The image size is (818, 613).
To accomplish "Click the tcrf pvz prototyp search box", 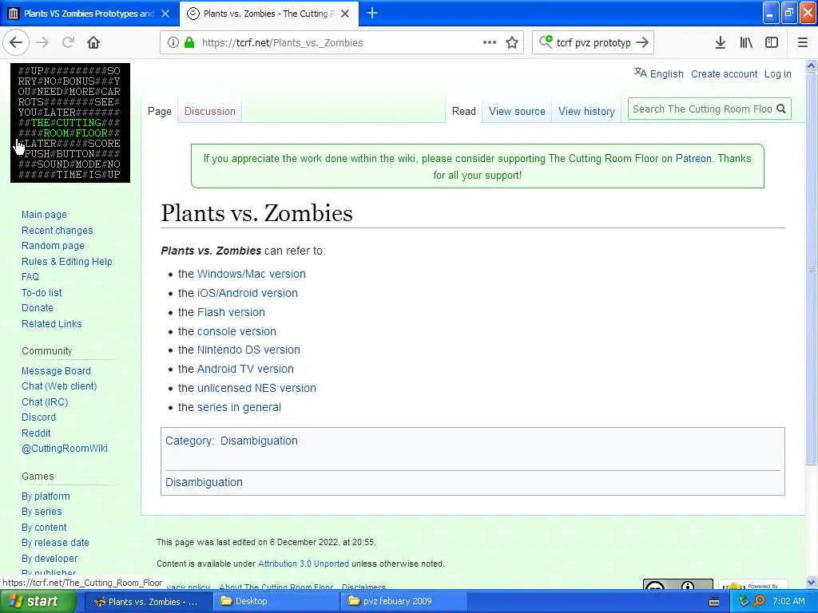I will (x=594, y=43).
